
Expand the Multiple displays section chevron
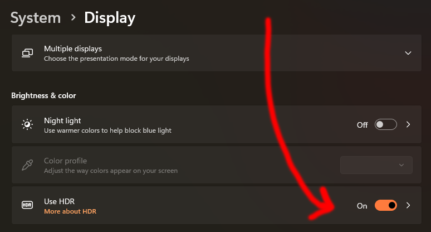pos(408,53)
